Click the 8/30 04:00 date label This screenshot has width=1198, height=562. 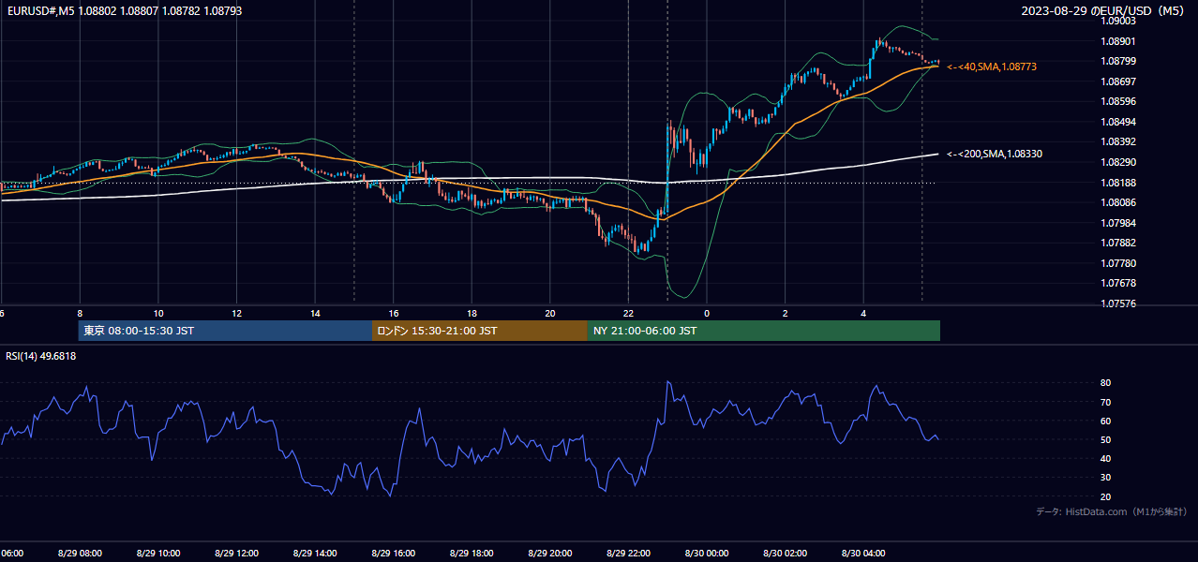(863, 553)
